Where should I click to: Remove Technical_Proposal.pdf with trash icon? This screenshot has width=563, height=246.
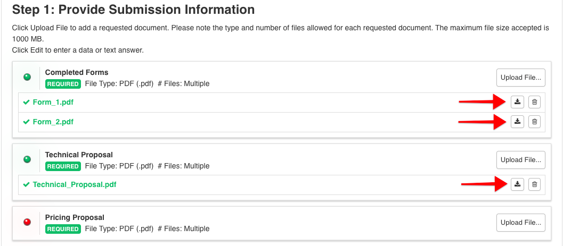tap(534, 184)
